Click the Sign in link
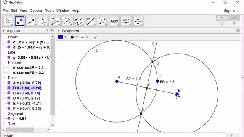The width and height of the screenshot is (244, 137). (231, 11)
